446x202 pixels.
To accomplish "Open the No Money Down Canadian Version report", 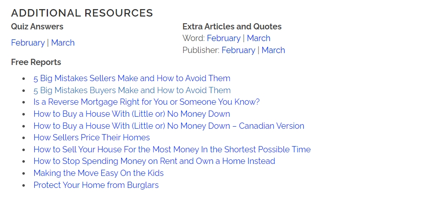I will tap(169, 126).
